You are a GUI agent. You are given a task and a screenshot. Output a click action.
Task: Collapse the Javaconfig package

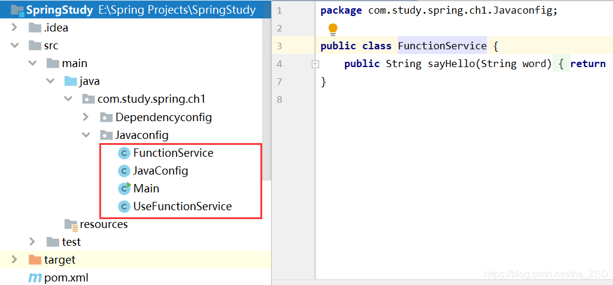86,135
